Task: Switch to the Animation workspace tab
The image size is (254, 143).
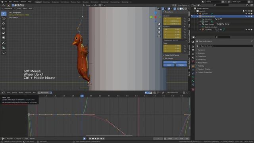Action: coord(94,2)
